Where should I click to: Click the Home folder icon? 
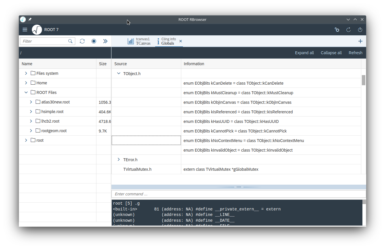33,83
